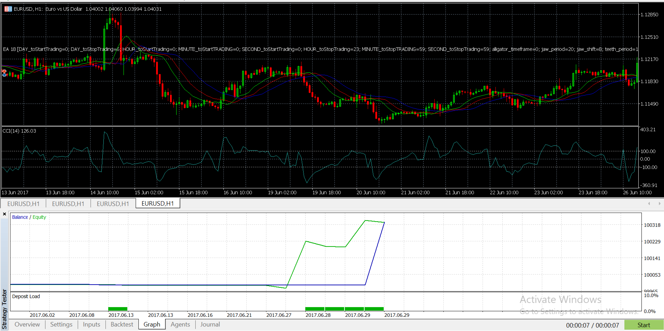Click the trade entry arrow marker on chart
This screenshot has height=331, width=664.
tap(4, 73)
